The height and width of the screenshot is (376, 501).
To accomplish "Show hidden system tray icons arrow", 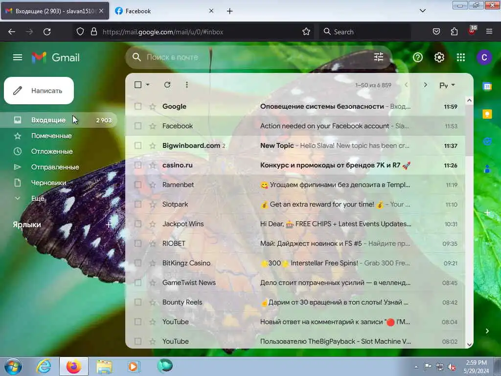I will (x=416, y=367).
